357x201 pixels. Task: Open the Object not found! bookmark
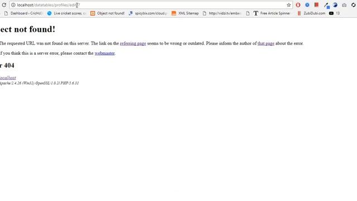[108, 13]
